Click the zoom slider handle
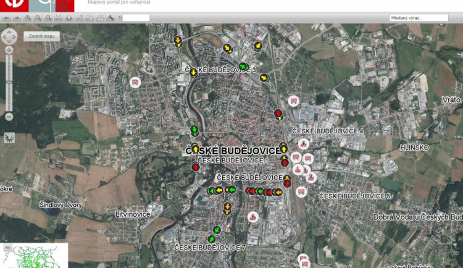 pyautogui.click(x=9, y=82)
